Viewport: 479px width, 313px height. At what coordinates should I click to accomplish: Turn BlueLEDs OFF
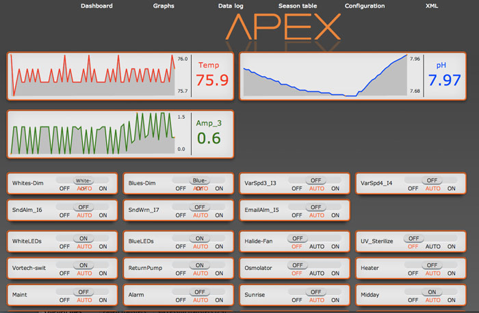[181, 247]
